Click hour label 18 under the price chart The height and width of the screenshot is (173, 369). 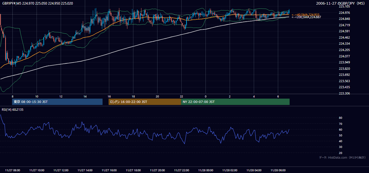[133, 96]
